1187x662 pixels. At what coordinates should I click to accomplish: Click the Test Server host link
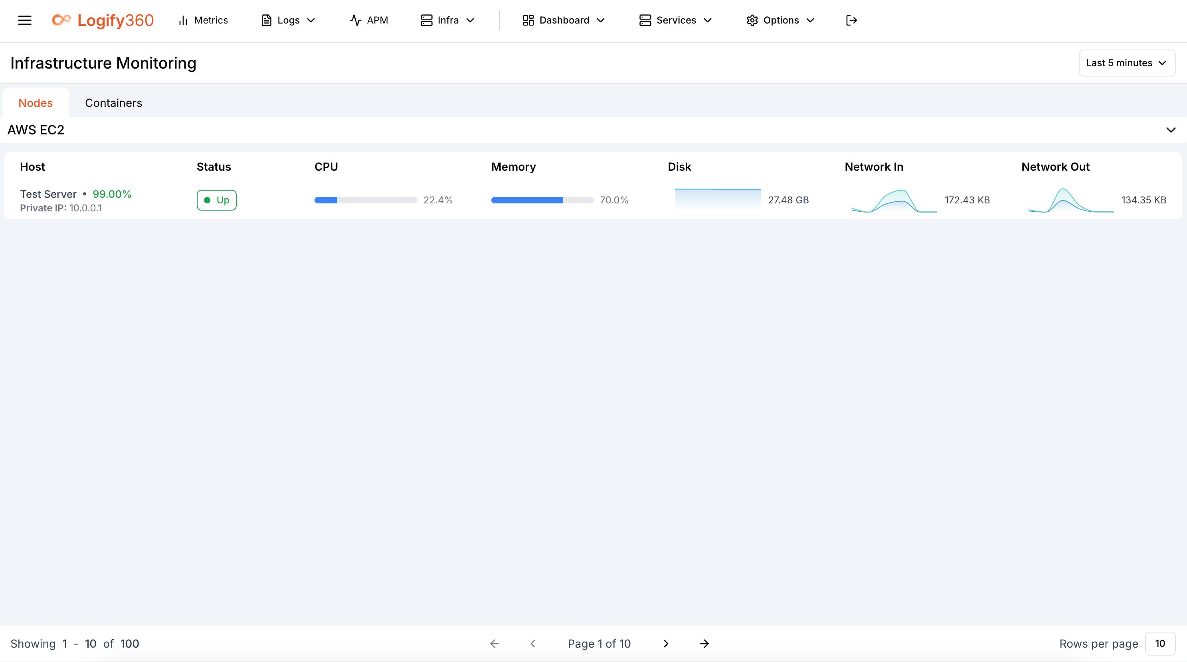(48, 194)
